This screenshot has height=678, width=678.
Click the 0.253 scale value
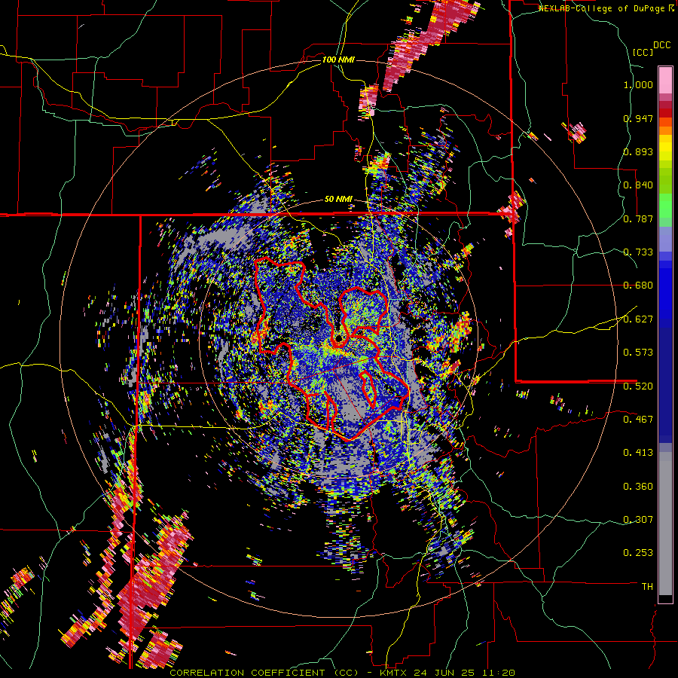click(x=638, y=553)
